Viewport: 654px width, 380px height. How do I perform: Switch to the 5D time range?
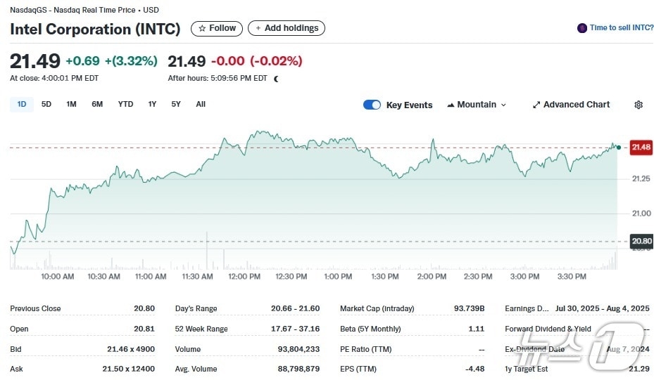[x=46, y=104]
